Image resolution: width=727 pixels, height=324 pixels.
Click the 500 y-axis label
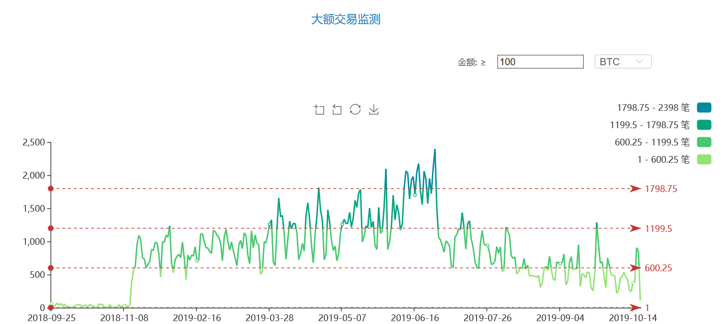(x=38, y=275)
